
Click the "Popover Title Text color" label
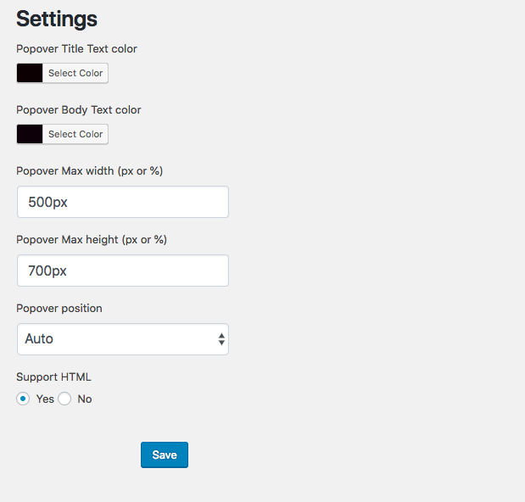tap(76, 48)
